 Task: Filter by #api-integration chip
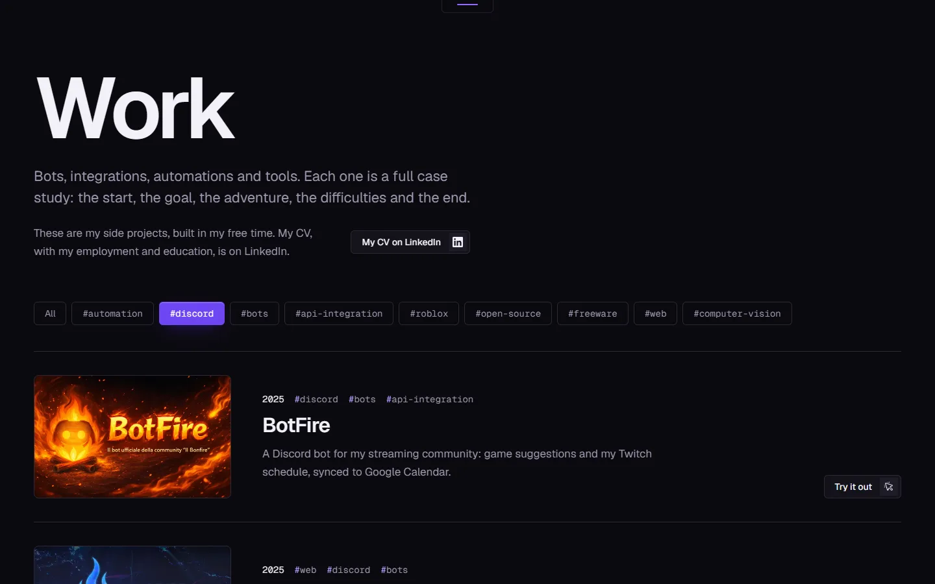pos(339,313)
